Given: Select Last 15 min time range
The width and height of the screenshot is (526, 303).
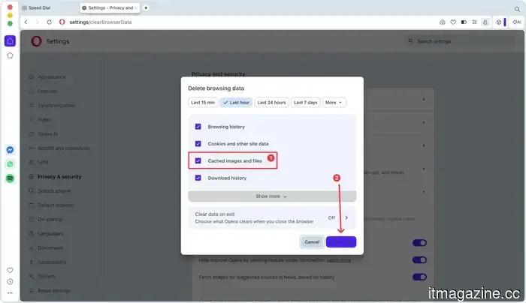Looking at the screenshot, I should pyautogui.click(x=203, y=103).
